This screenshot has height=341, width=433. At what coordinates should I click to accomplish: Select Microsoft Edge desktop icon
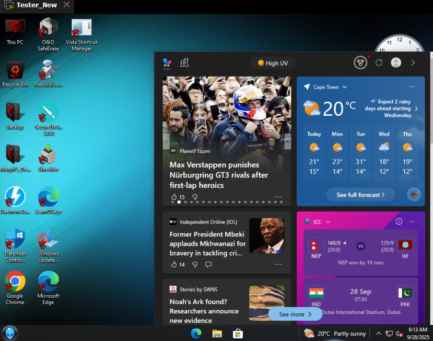point(49,288)
